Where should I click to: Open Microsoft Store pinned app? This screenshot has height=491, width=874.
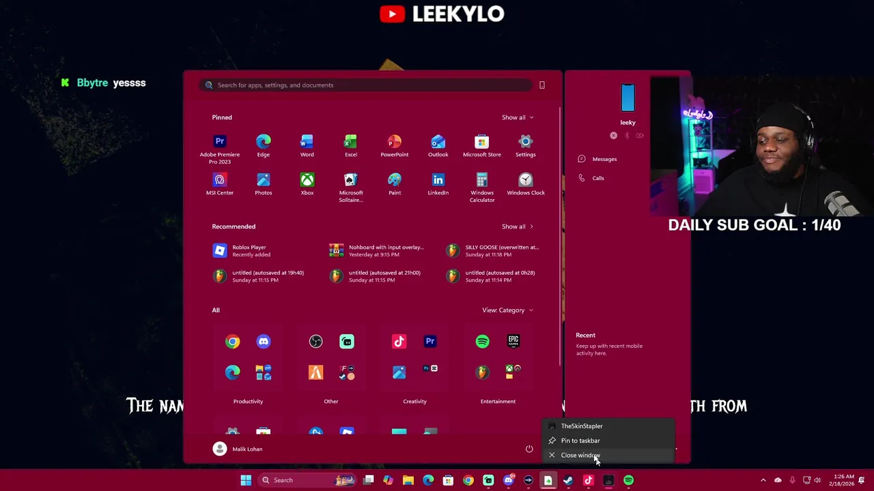481,146
